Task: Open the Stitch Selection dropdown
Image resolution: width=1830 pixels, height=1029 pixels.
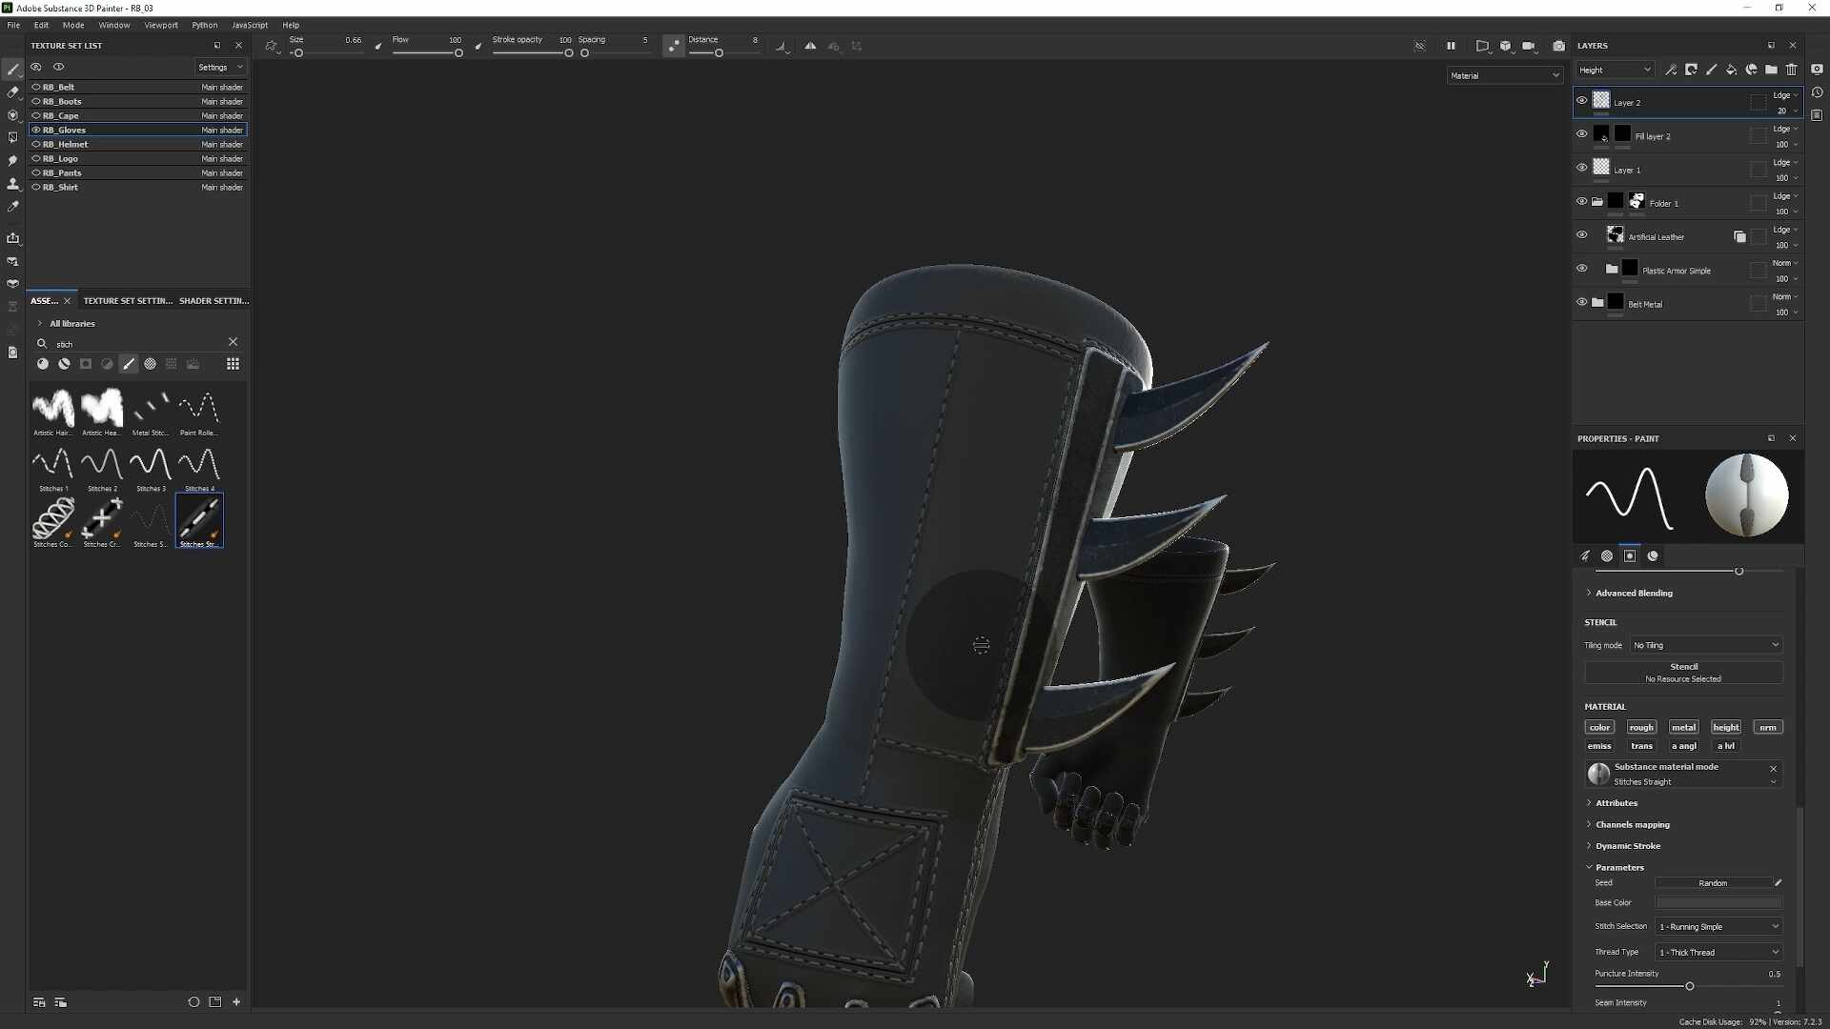Action: [x=1718, y=926]
